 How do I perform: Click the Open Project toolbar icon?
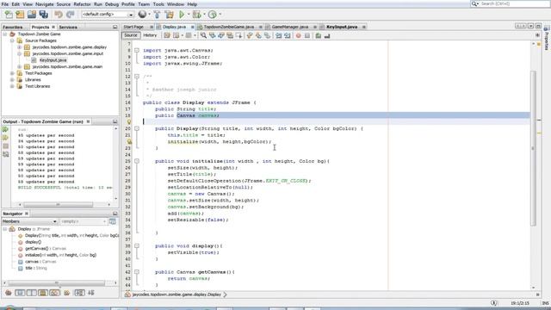click(32, 15)
